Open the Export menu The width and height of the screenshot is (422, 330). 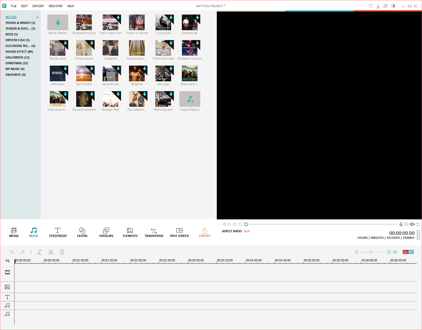tap(38, 6)
